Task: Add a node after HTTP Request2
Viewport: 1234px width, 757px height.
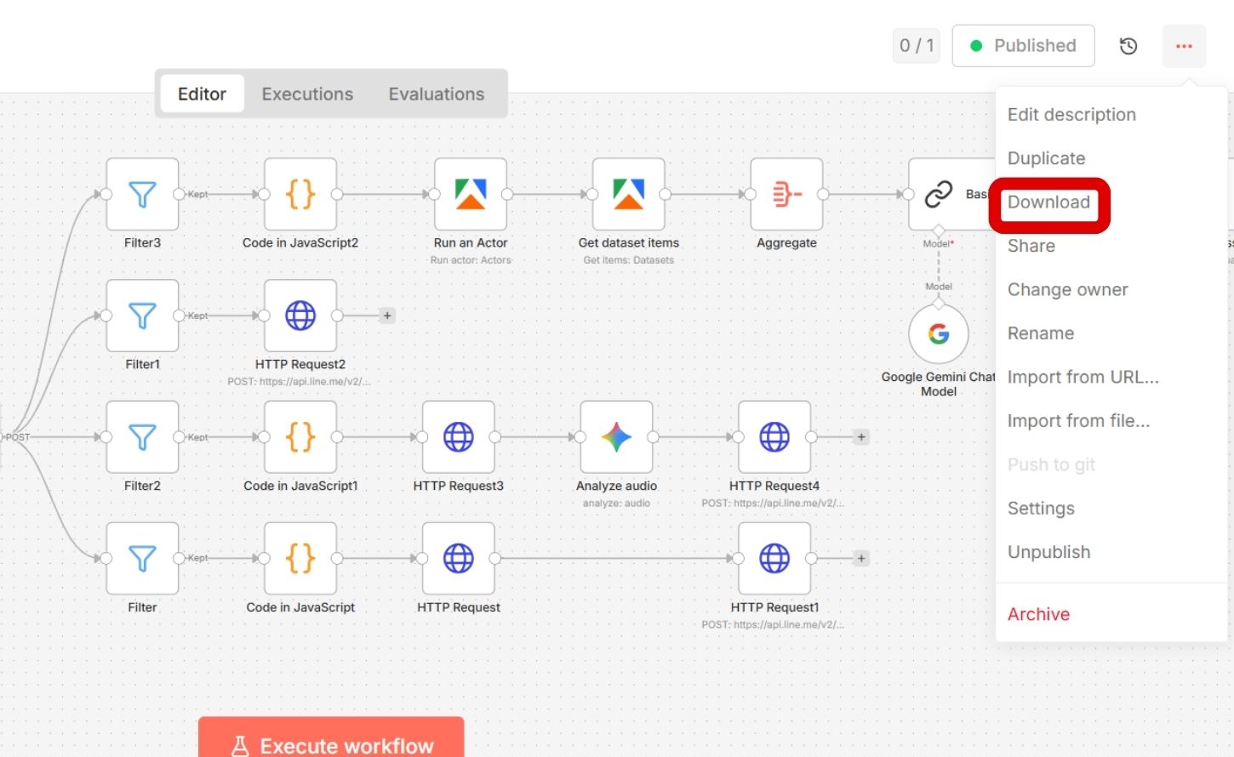Action: 387,316
